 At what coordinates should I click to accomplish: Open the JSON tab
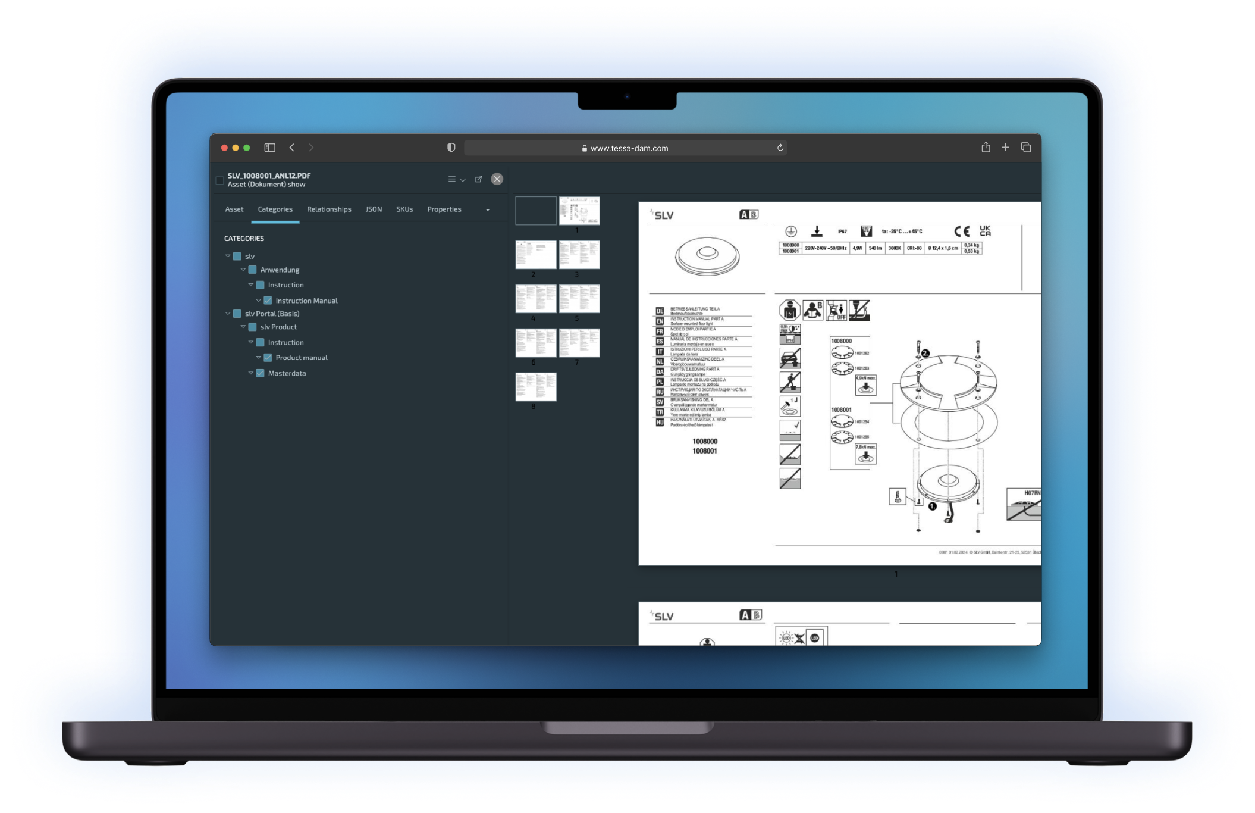click(x=374, y=209)
